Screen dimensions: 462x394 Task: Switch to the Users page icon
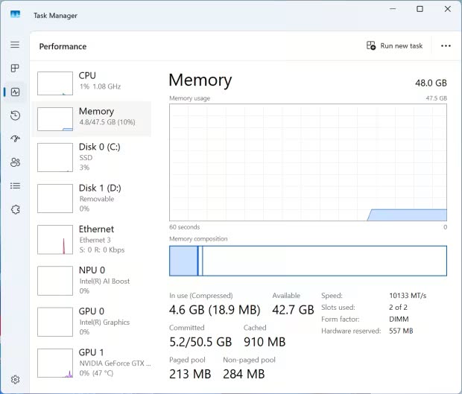(15, 162)
